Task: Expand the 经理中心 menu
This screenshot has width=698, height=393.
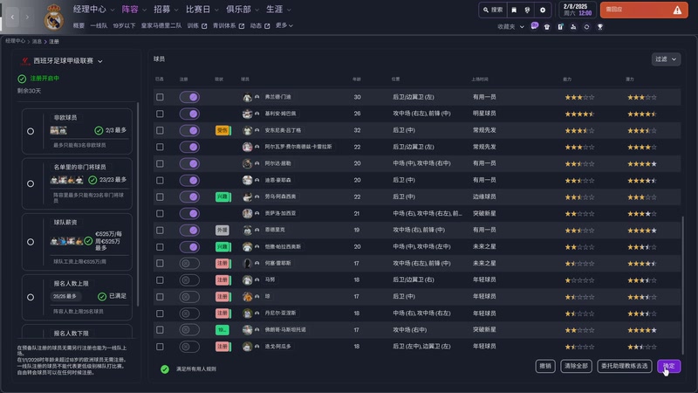Action: pos(93,10)
